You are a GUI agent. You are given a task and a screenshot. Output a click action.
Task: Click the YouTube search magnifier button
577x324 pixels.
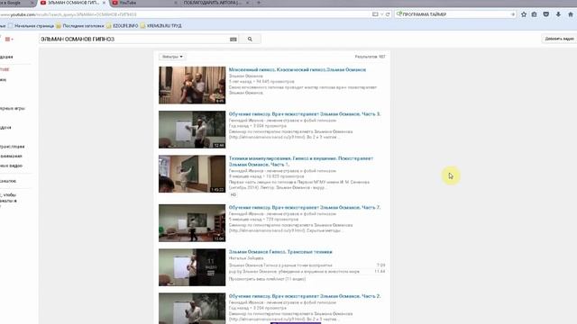pos(250,39)
